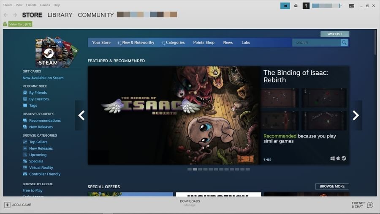
Task: Open the Friends menu
Action: coord(31,5)
